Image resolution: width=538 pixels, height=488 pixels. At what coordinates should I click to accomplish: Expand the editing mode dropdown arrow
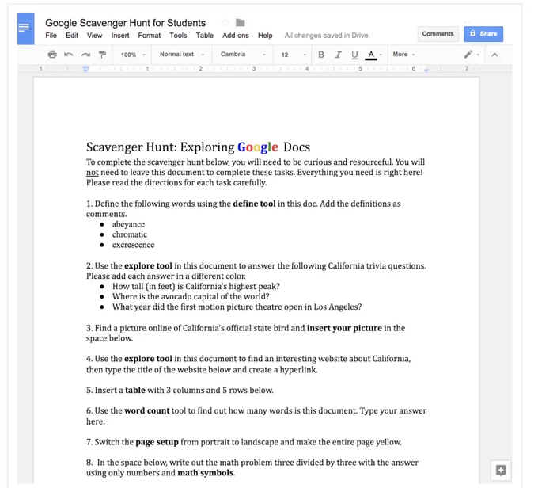[478, 55]
